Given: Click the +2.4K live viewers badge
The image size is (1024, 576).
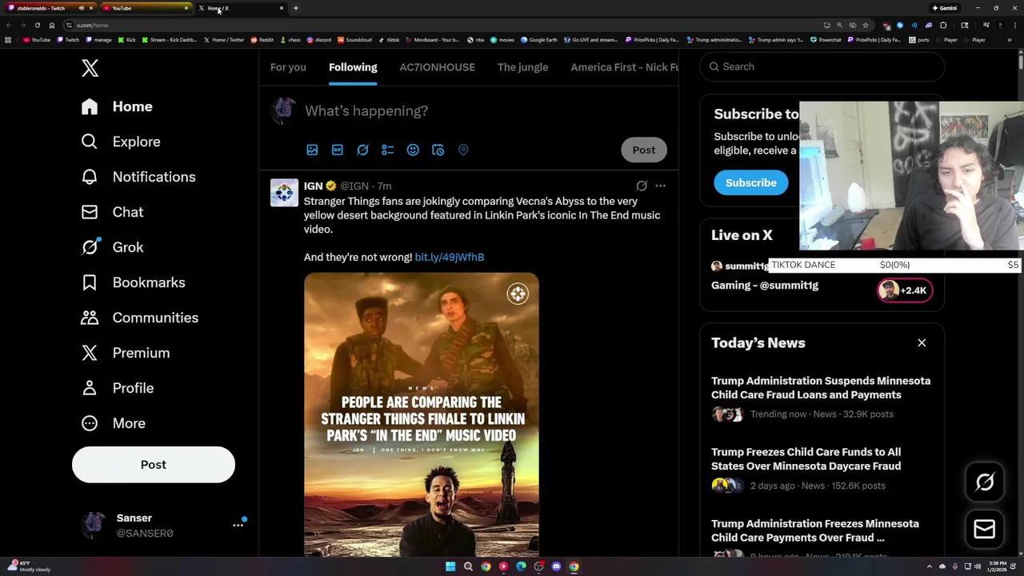Looking at the screenshot, I should [x=905, y=290].
